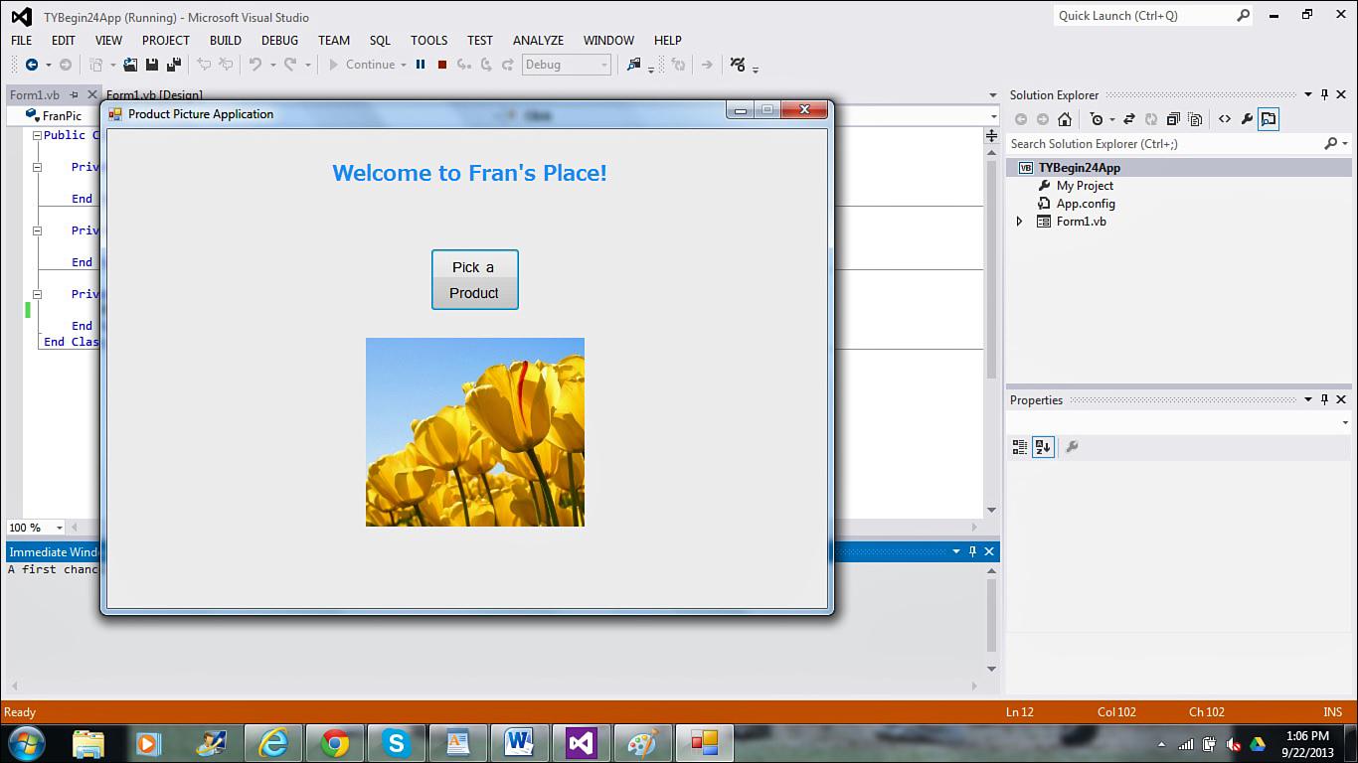Open the Properties window options arrow
Screen dimensions: 1358x763
(x=1307, y=400)
